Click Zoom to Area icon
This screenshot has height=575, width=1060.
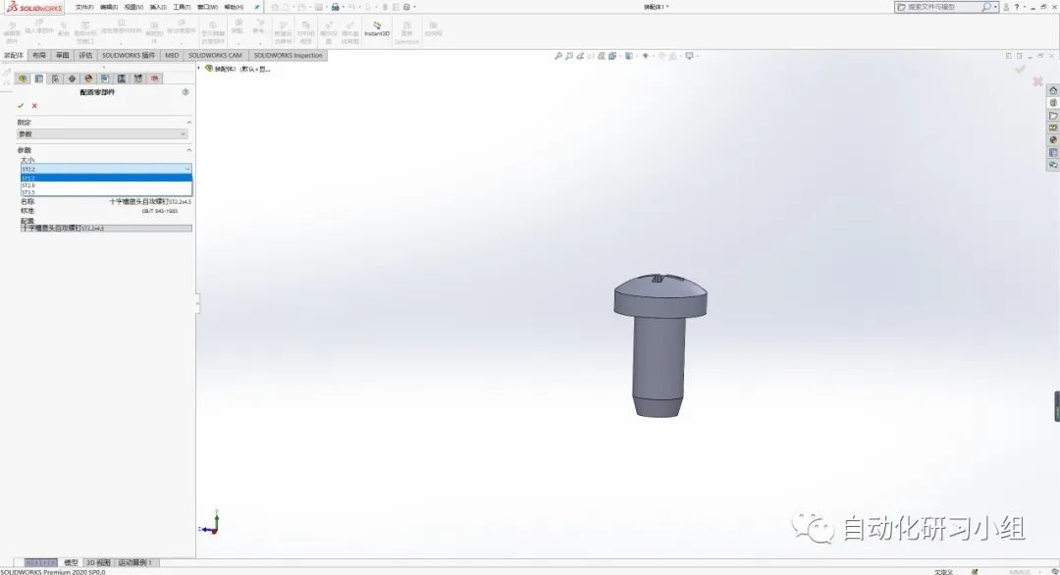point(569,56)
